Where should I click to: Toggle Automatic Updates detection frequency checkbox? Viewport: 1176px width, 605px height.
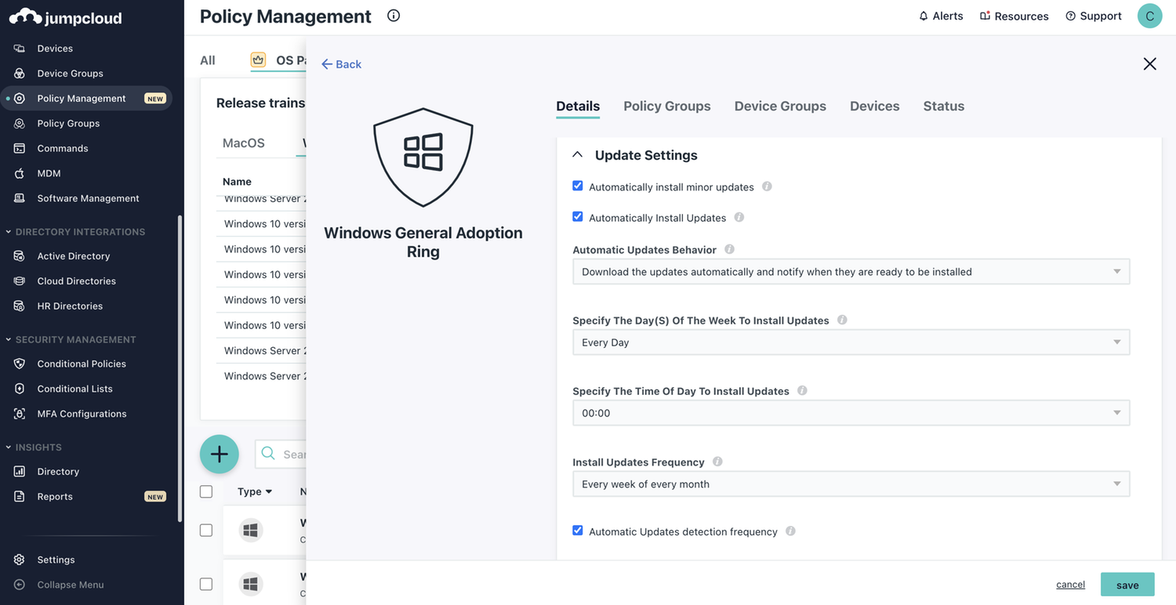click(x=578, y=531)
